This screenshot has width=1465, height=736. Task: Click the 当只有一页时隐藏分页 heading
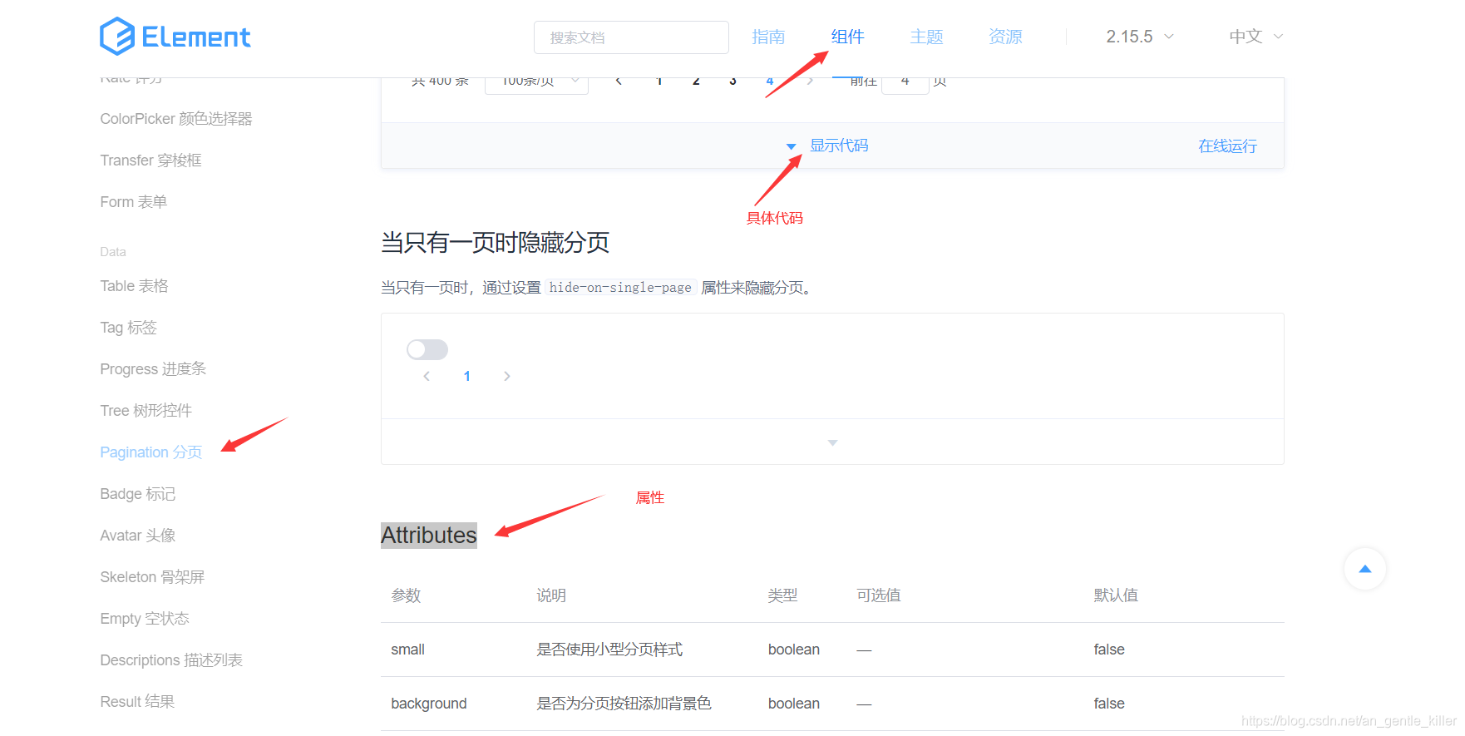pyautogui.click(x=495, y=243)
